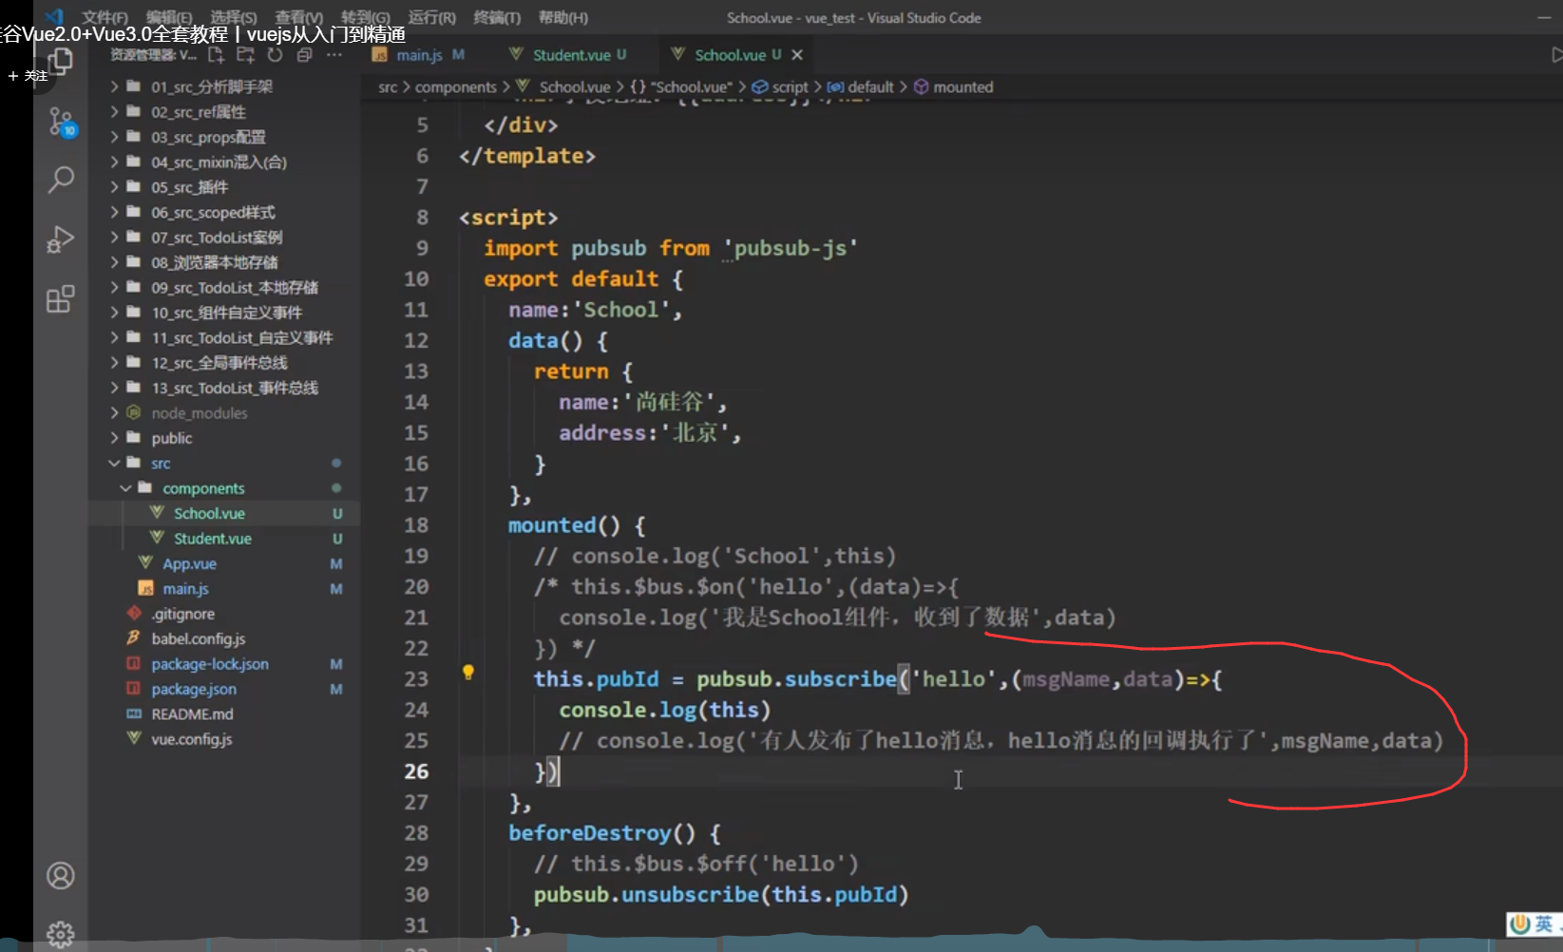Click the 关注 follow button overlay

point(28,75)
